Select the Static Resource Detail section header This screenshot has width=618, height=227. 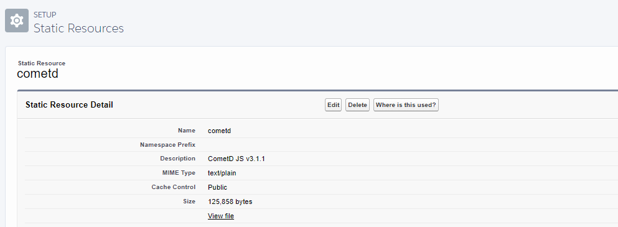[69, 105]
